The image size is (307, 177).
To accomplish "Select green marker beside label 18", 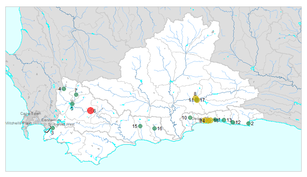I will pos(215,120).
